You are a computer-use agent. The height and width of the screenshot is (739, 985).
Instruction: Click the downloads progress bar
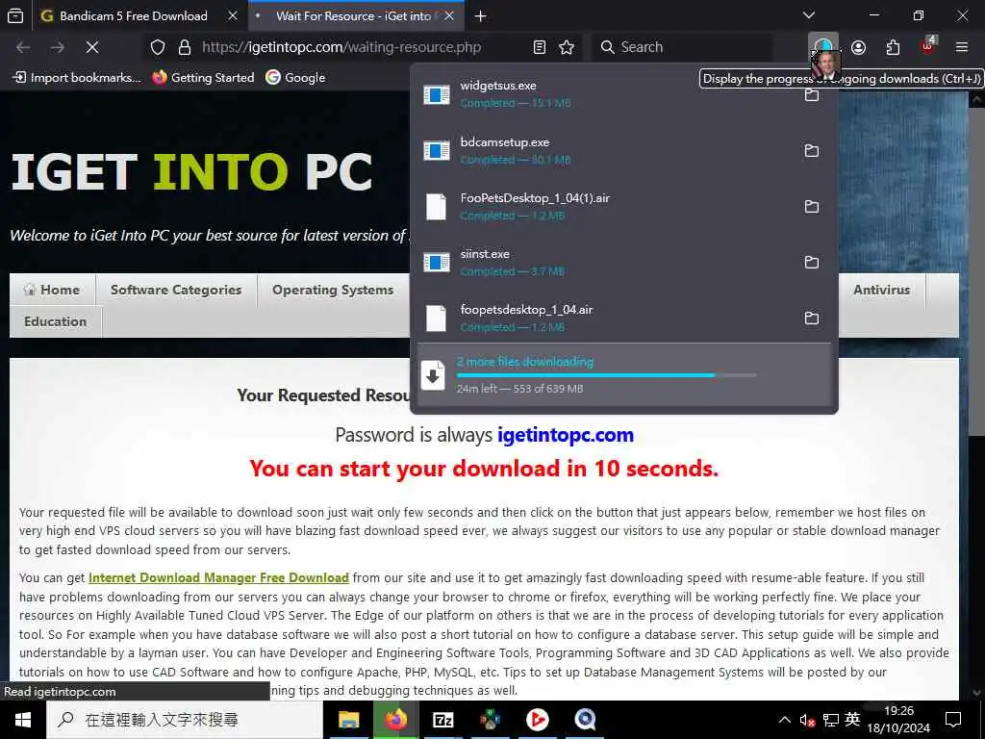click(606, 375)
